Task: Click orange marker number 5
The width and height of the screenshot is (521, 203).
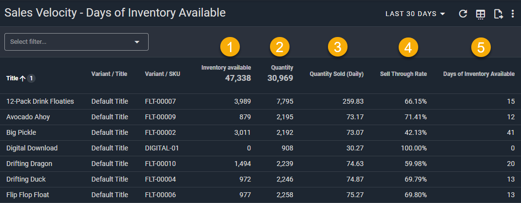Action: pyautogui.click(x=481, y=47)
